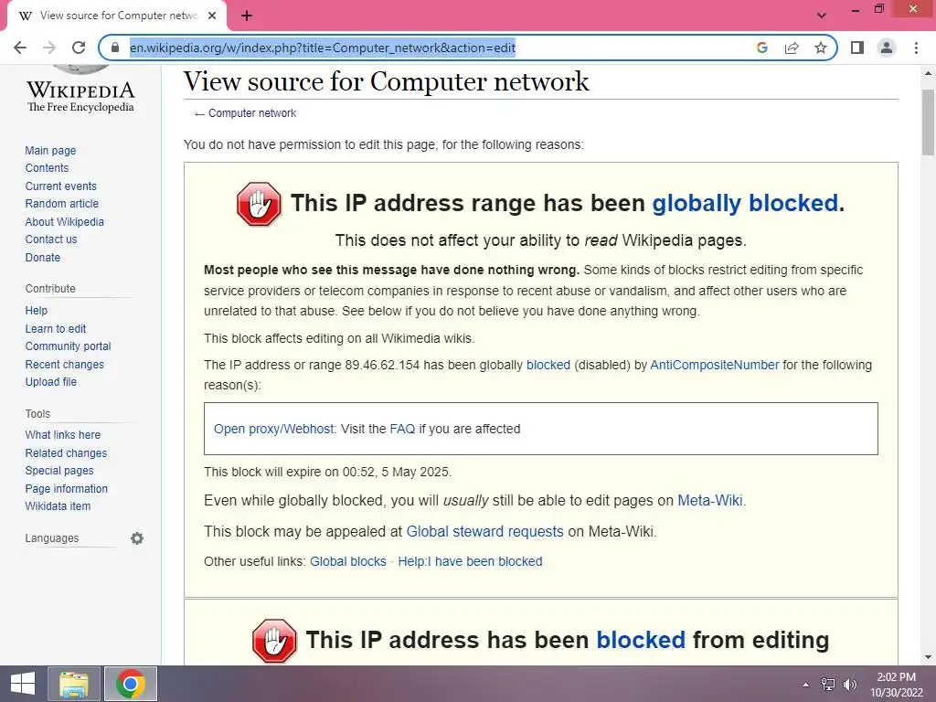Return to Computer network article link
This screenshot has height=702, width=936.
252,113
